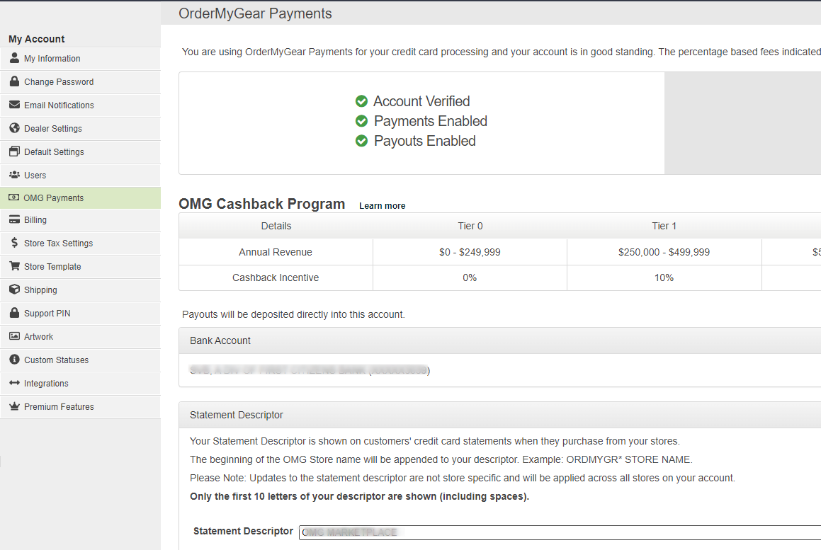The width and height of the screenshot is (821, 550).
Task: Open Email Notifications settings
Action: [81, 105]
